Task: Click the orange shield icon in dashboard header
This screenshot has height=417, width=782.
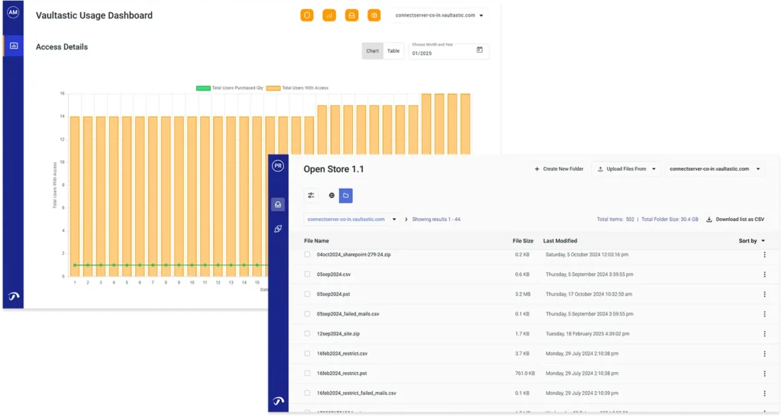Action: pos(307,15)
